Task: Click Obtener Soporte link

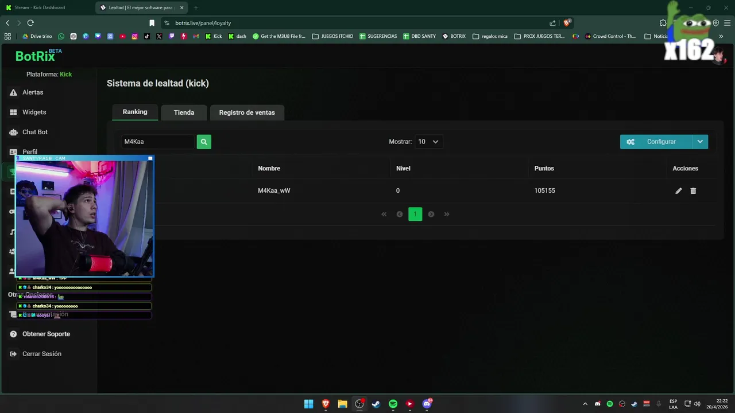Action: point(46,334)
